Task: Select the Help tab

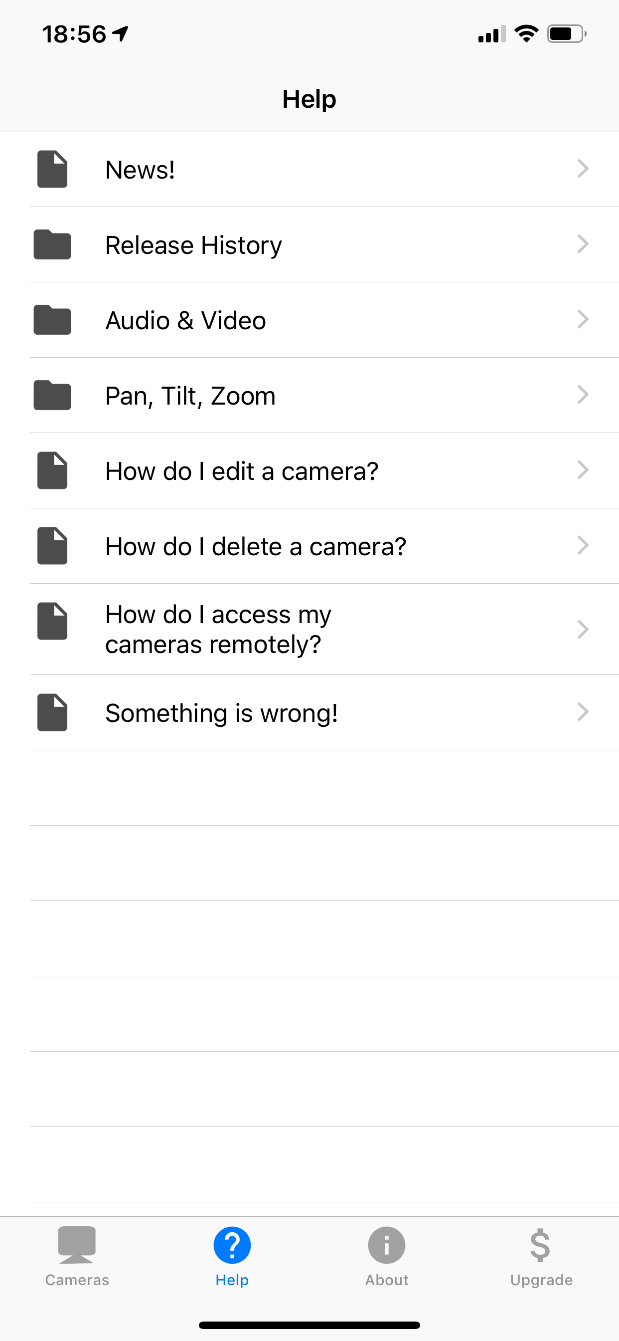Action: pyautogui.click(x=232, y=1256)
